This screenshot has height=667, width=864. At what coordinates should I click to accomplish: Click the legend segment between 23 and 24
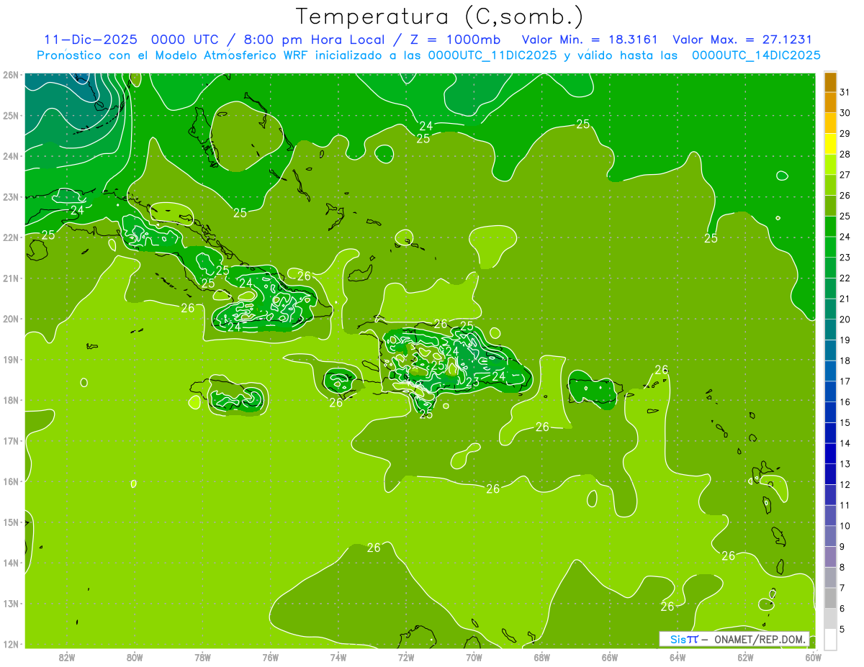pyautogui.click(x=830, y=247)
